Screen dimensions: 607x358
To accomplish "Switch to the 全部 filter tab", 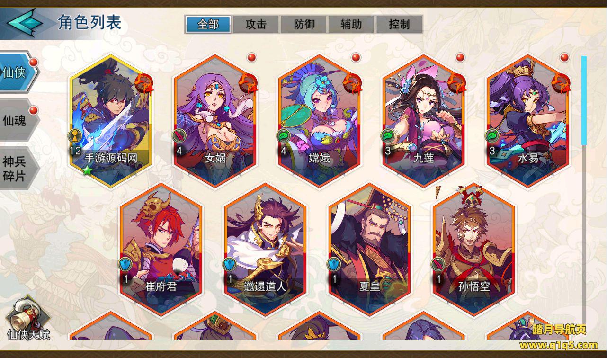I will (x=208, y=24).
